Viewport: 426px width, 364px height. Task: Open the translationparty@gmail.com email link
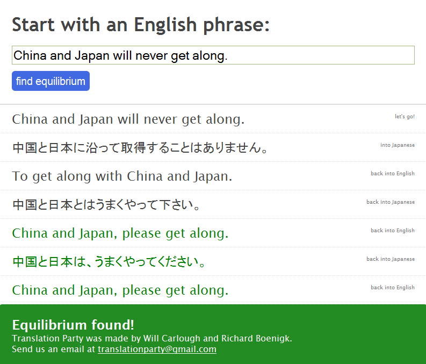click(157, 349)
